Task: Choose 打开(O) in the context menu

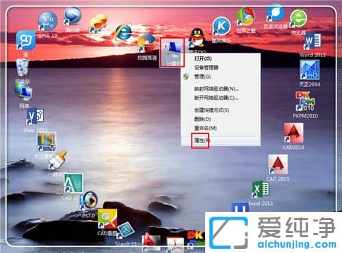Action: [x=203, y=59]
